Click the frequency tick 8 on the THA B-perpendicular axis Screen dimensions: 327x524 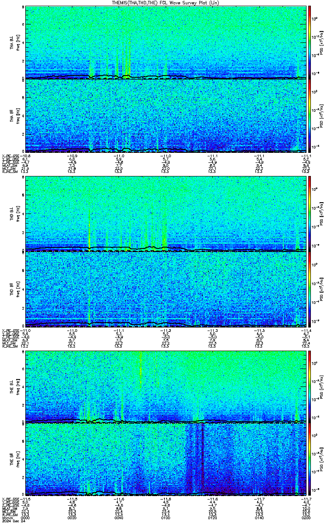tap(22, 8)
